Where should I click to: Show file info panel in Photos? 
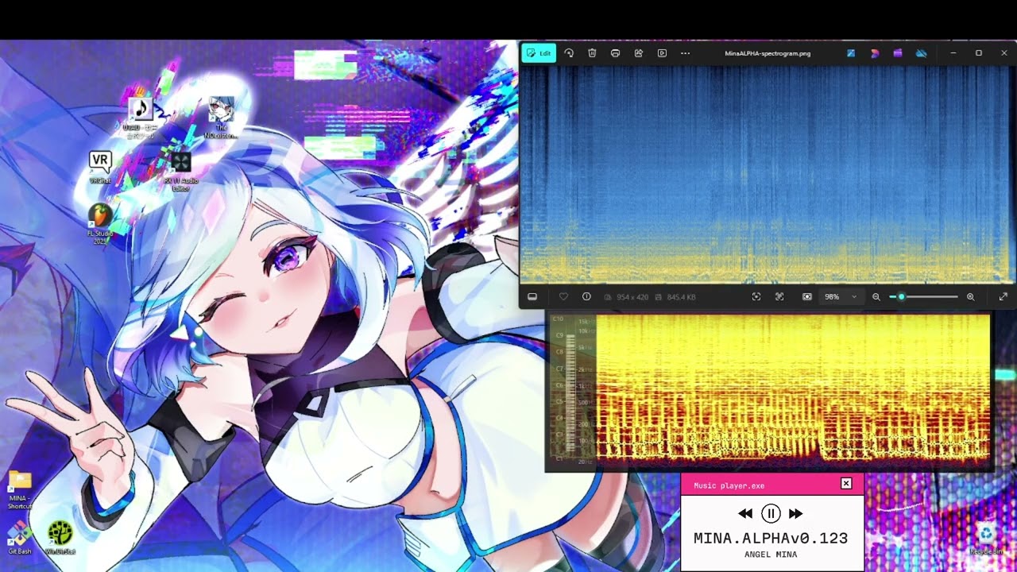tap(586, 296)
